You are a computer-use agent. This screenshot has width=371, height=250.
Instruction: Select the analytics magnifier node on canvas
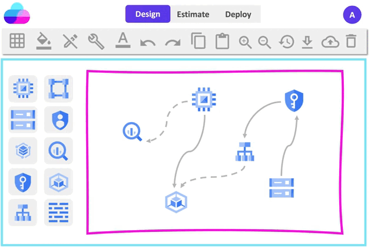(x=132, y=131)
